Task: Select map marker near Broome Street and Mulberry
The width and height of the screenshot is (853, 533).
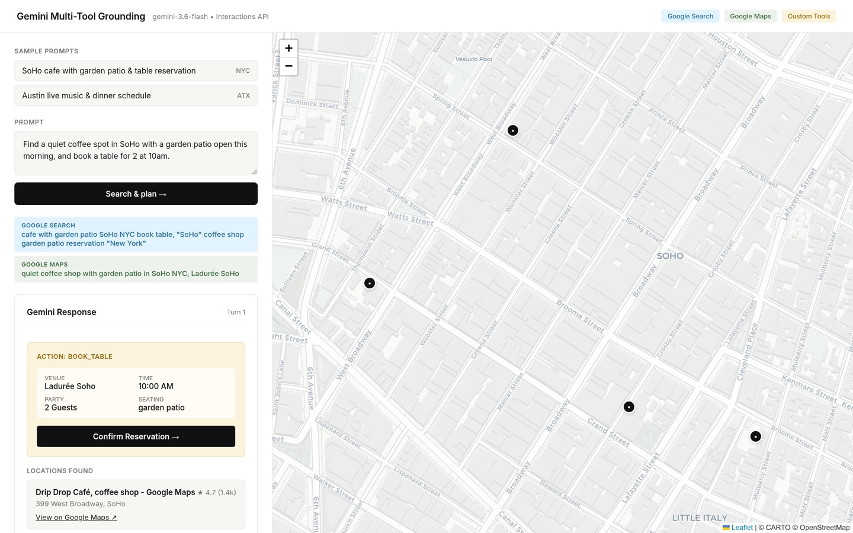Action: click(756, 436)
